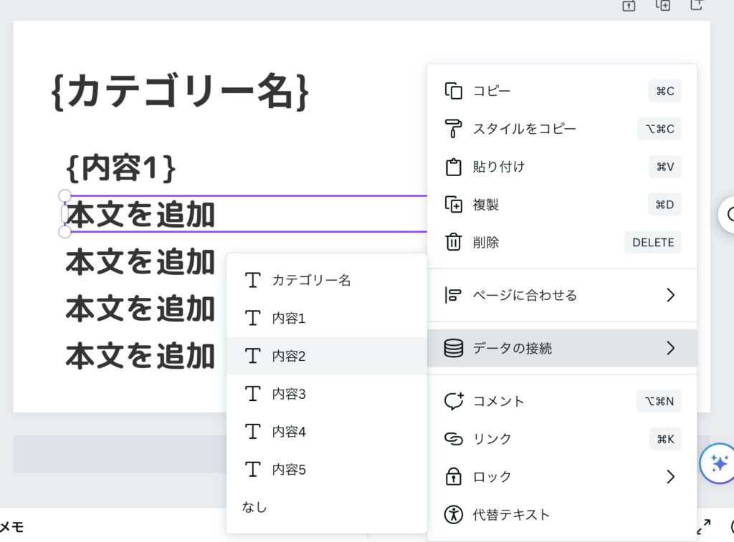
Task: Click the clipboard Paste icon
Action: click(454, 167)
